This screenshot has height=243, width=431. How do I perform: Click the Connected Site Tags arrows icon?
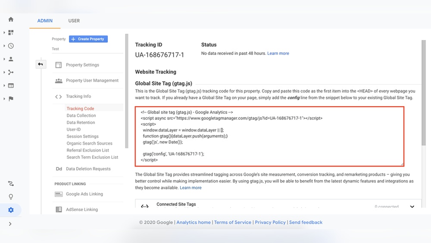144,206
